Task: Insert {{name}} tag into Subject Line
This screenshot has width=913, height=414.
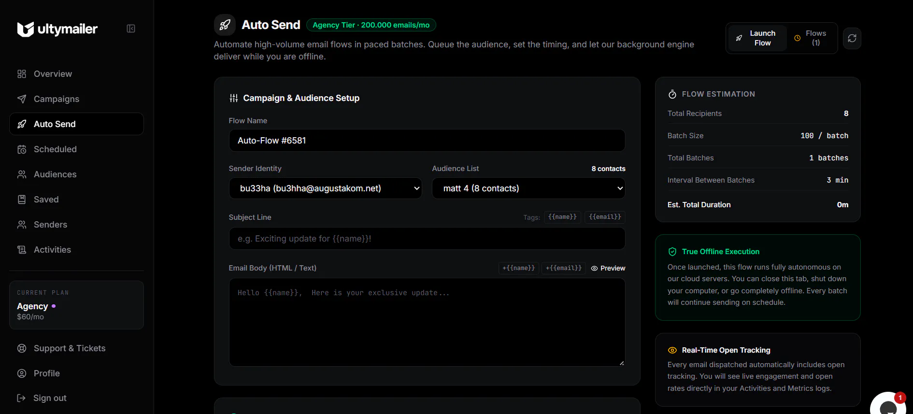Action: 562,217
